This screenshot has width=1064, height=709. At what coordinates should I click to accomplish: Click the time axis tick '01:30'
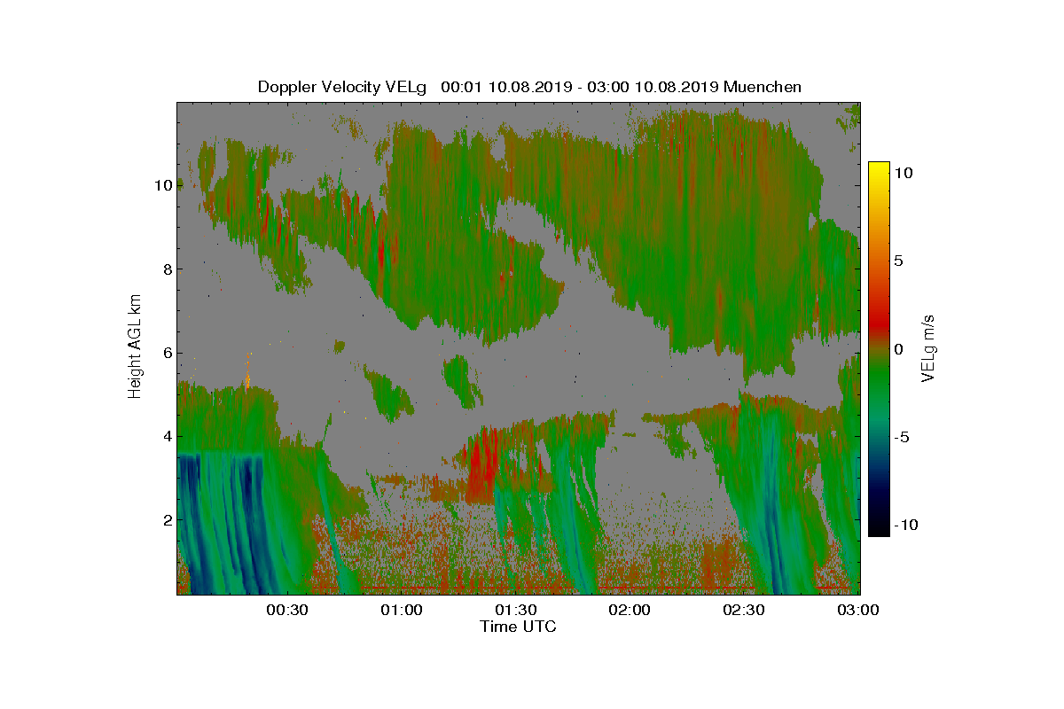(515, 610)
